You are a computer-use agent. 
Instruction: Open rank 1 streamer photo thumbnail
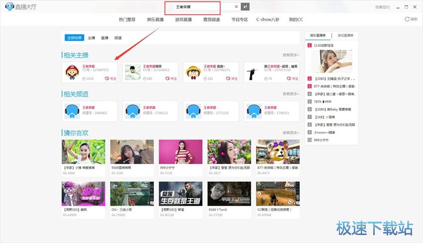pyautogui.click(x=332, y=61)
